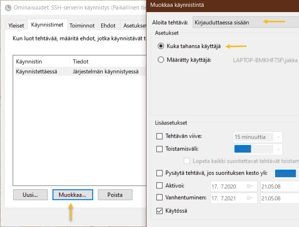Expand the 1 tunti repeat interval dropdown
Viewport: 299px width, 227px height.
[x=279, y=149]
